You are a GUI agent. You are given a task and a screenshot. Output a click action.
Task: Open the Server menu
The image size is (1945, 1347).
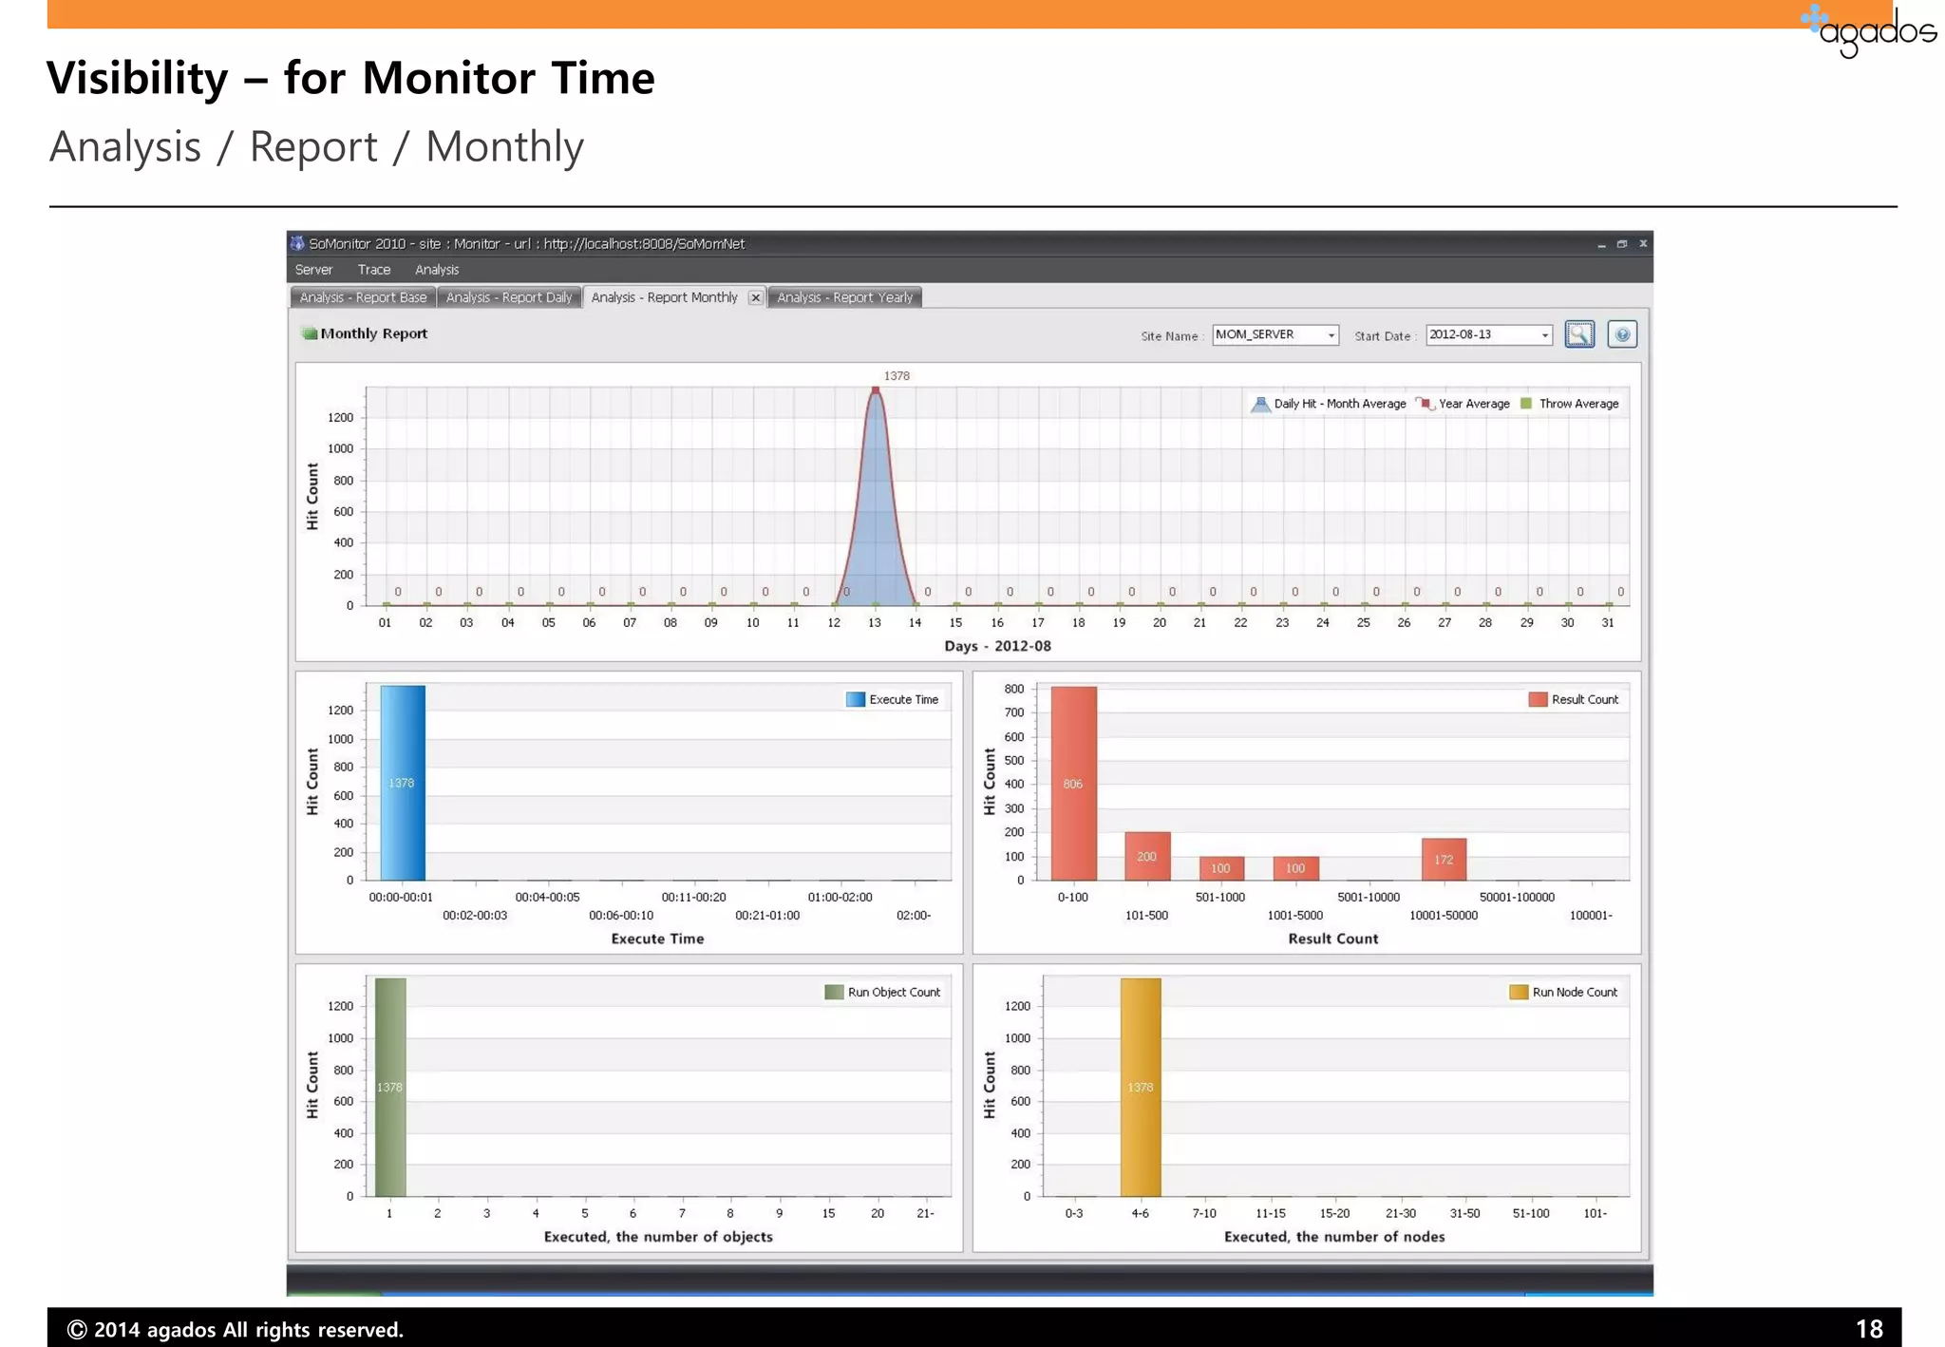tap(313, 270)
